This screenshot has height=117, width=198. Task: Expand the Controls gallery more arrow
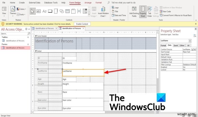(89, 15)
